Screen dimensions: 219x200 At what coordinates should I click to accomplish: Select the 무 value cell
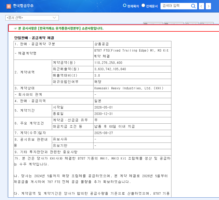(x=132, y=120)
